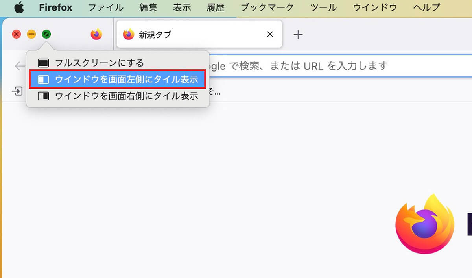
Task: Click the Firefox View icon beside the tabs
Action: click(x=96, y=35)
